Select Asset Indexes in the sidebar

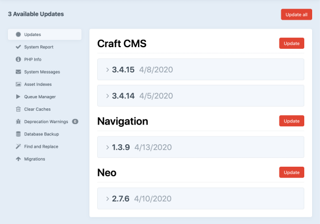point(45,84)
